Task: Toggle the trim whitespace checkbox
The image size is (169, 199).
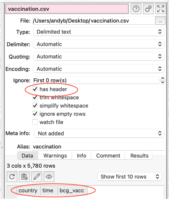Action: [x=35, y=97]
